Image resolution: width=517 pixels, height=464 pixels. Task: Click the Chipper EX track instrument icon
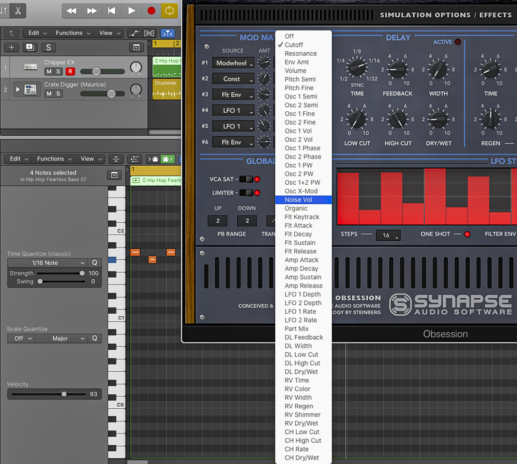tap(30, 67)
